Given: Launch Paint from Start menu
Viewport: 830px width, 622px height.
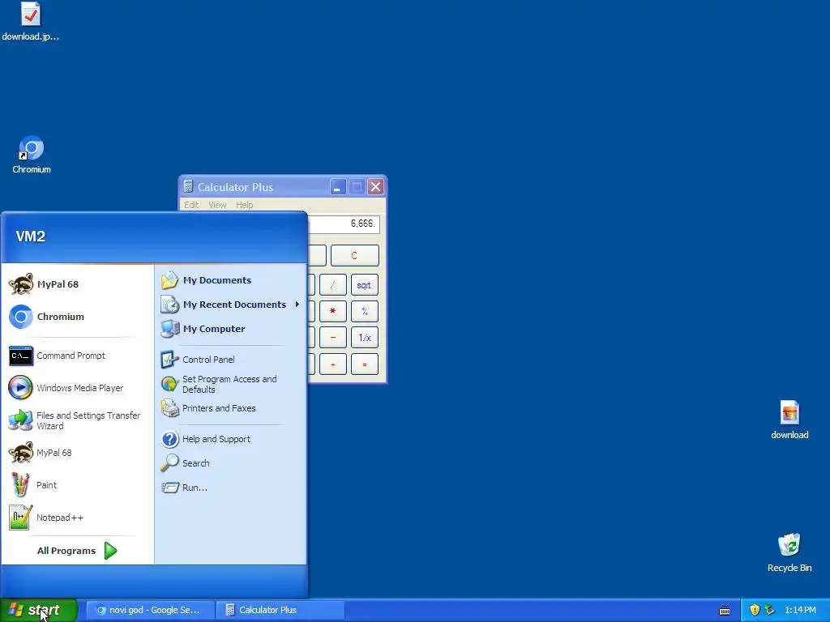Looking at the screenshot, I should pos(77,485).
